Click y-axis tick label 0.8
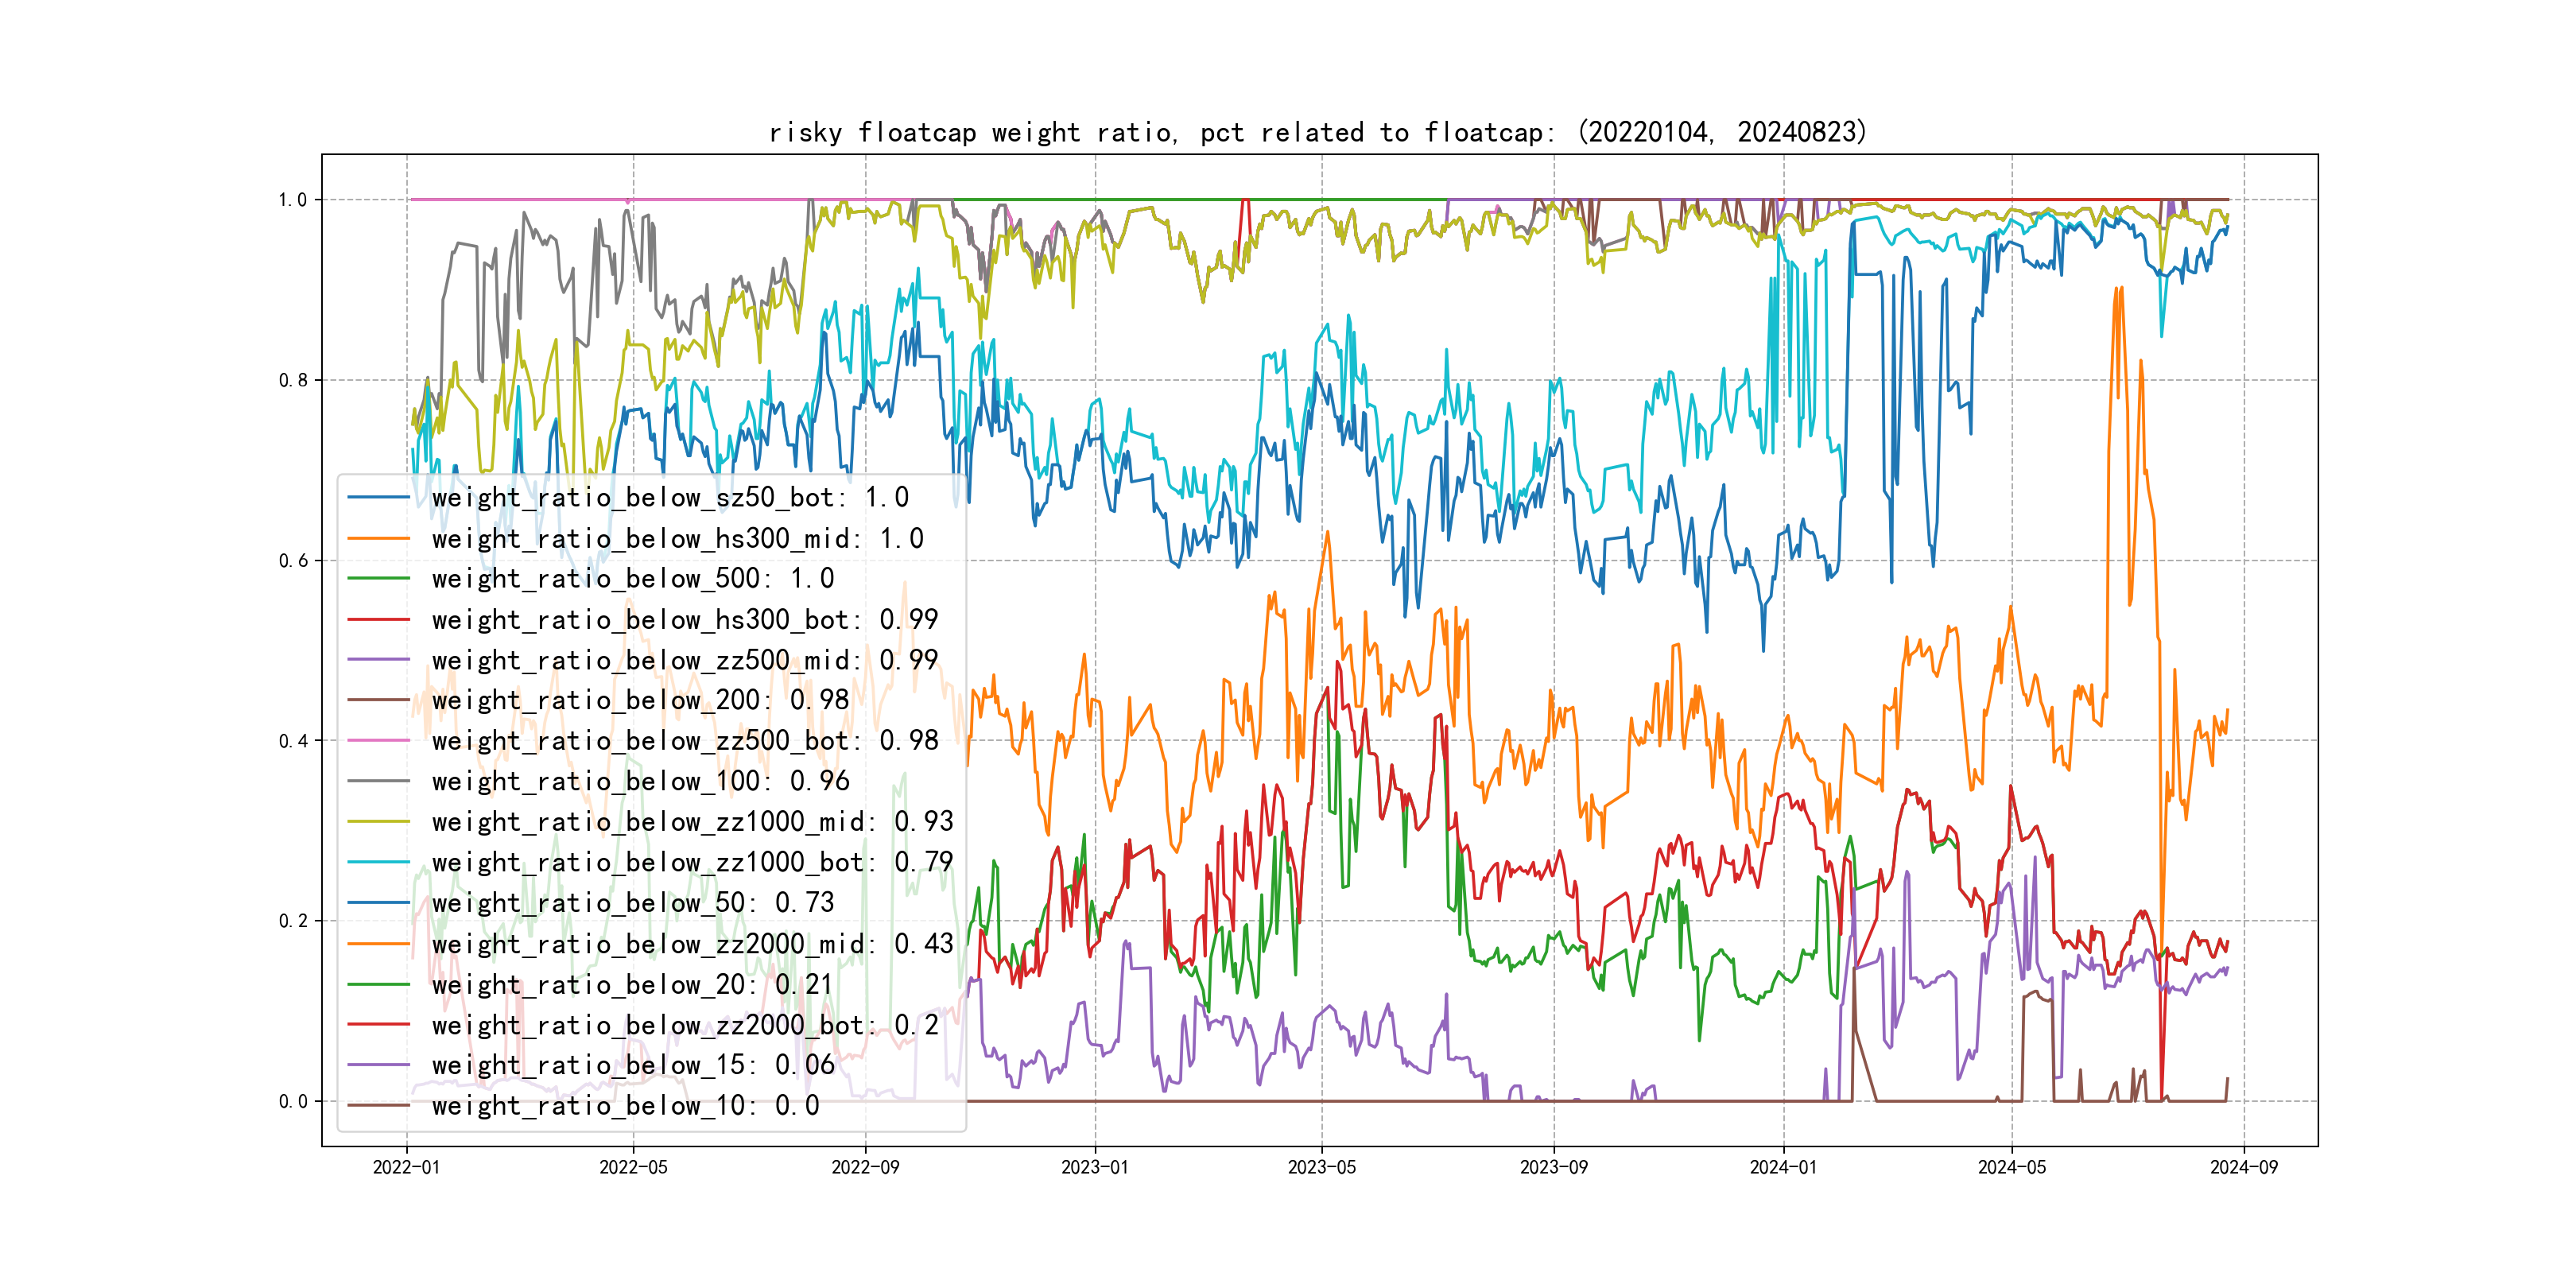The height and width of the screenshot is (1288, 2576). [293, 380]
